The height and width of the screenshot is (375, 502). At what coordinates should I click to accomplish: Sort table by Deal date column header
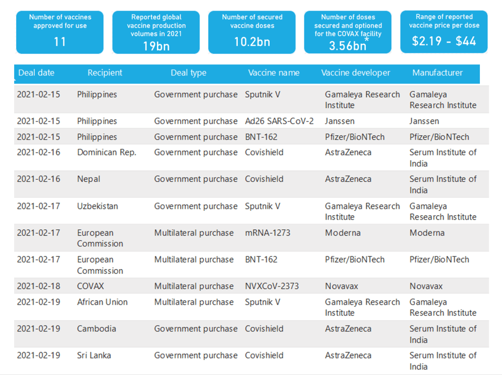[36, 73]
